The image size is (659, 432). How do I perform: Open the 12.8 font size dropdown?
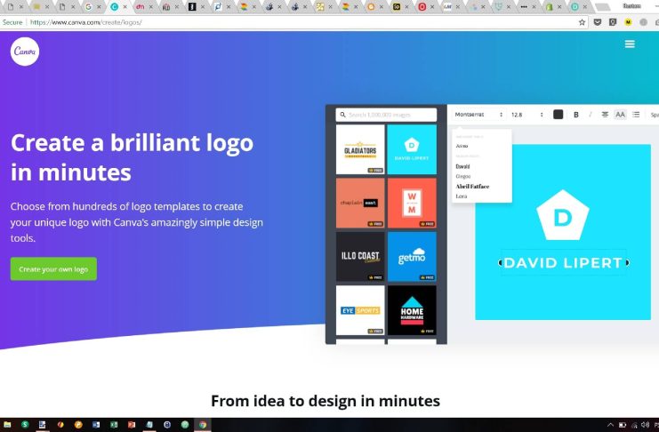click(527, 115)
